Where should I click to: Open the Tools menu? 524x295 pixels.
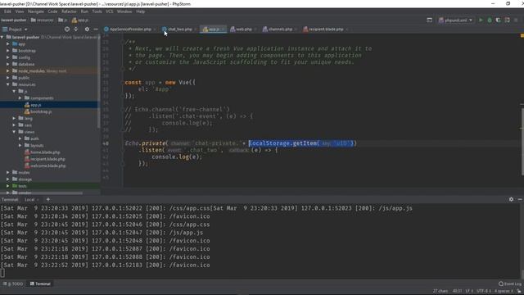97,11
